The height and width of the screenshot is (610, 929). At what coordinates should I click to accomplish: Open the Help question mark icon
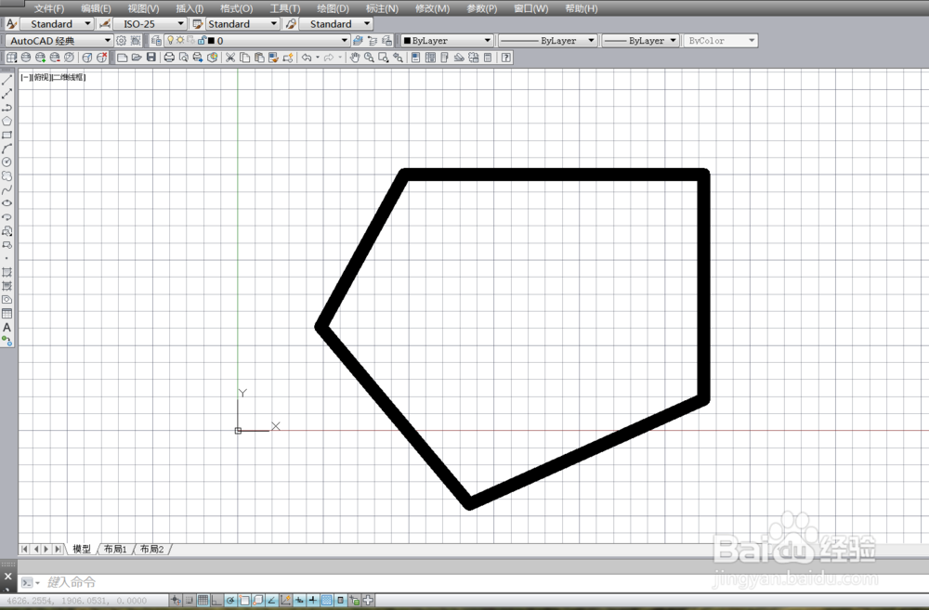coord(506,58)
